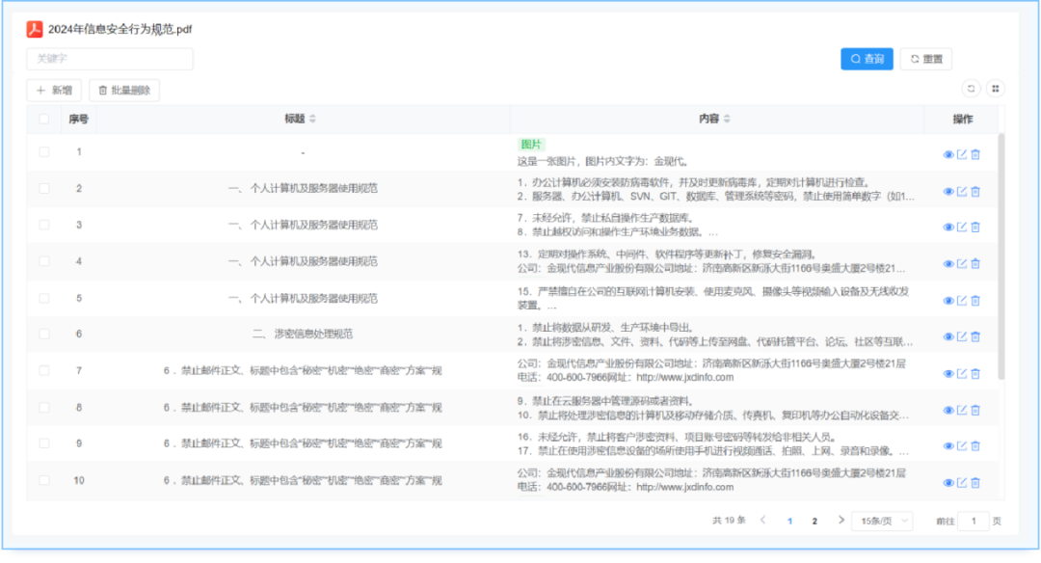The width and height of the screenshot is (1041, 563).
Task: Delete row 3 using the trash icon
Action: [974, 228]
